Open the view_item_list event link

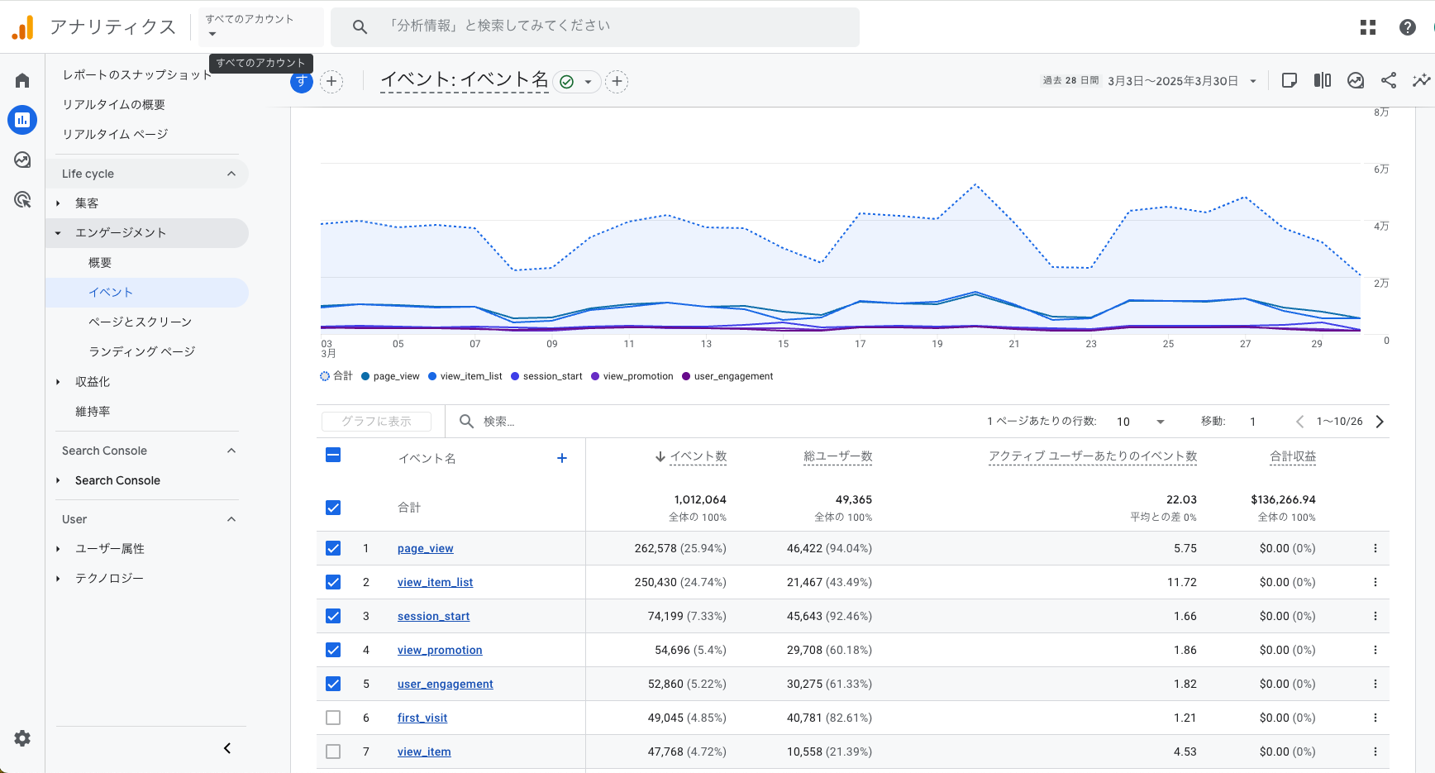[x=435, y=582]
